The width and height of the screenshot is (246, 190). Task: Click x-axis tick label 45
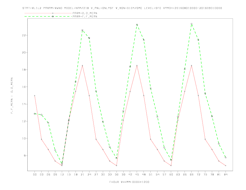click(x=137, y=174)
